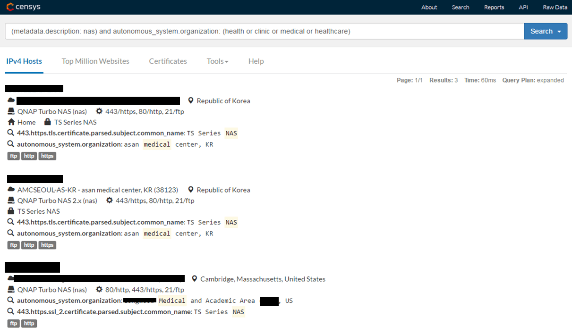
Task: Click location pin in the second result
Action: [x=191, y=190]
